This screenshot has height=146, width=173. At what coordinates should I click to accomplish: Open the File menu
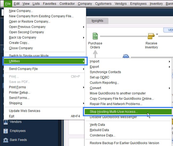[x=8, y=4]
